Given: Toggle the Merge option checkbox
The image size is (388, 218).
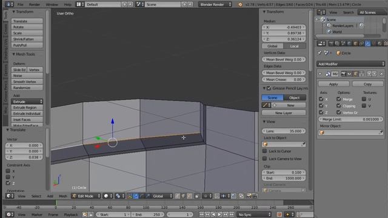Looking at the screenshot, I should click(x=339, y=99).
